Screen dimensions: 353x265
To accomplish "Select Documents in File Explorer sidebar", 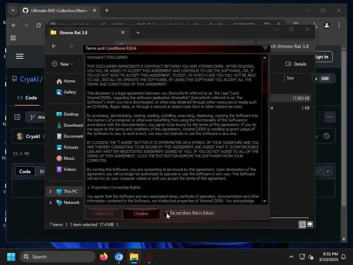I will 70,136.
